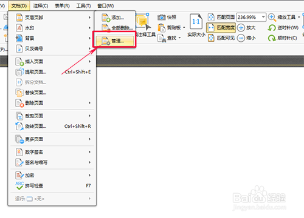Click the 背景 background icon
This screenshot has height=218, width=304.
19,38
